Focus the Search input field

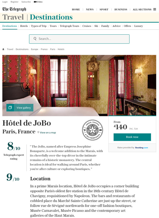tap(79, 39)
